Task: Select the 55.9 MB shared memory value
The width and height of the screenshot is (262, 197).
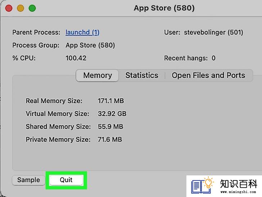Action: 110,127
